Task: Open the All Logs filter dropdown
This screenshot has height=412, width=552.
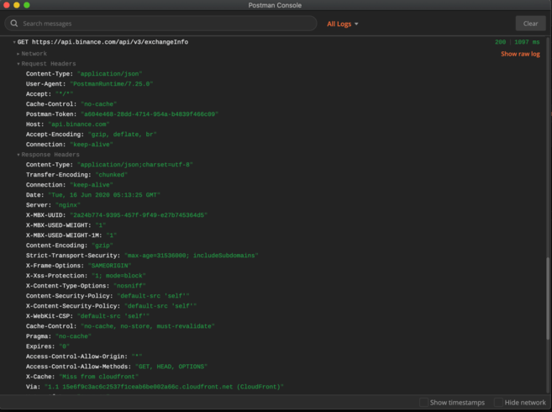Action: pos(342,24)
